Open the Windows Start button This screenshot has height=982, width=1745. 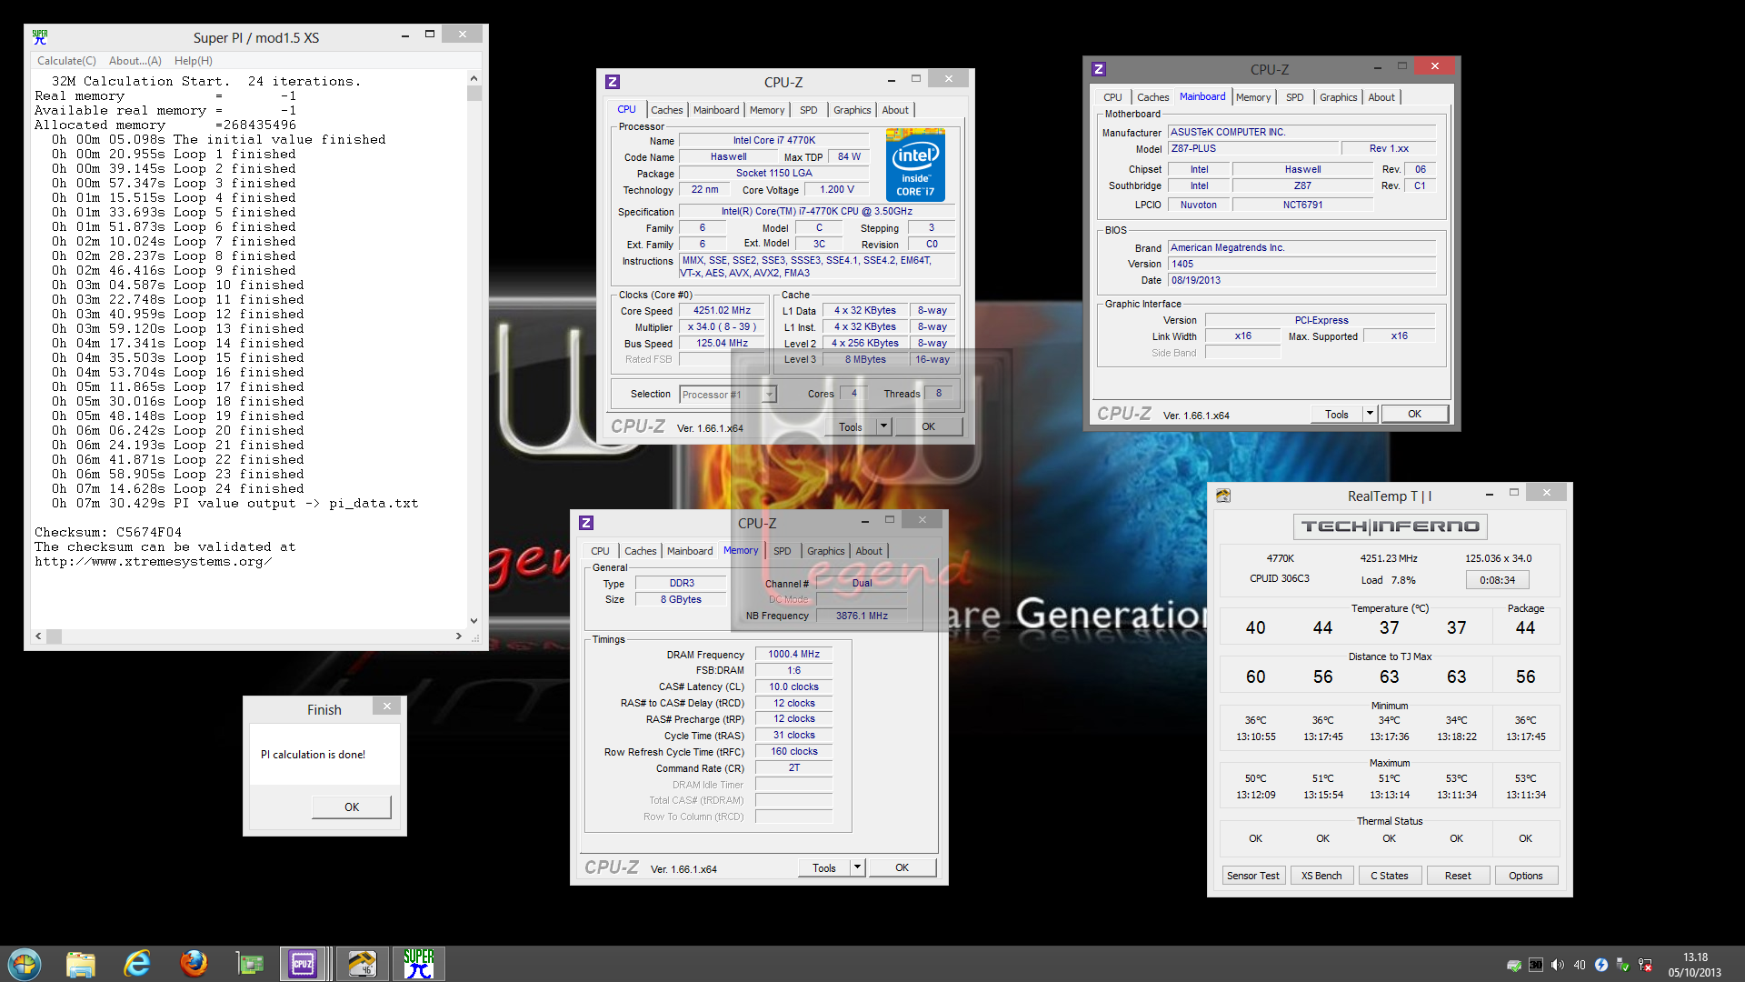(25, 963)
